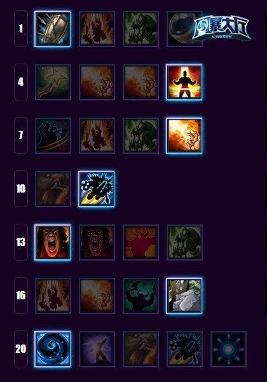Click the red flame silhouette talent at level 13
The height and width of the screenshot is (382, 267).
pos(140,242)
